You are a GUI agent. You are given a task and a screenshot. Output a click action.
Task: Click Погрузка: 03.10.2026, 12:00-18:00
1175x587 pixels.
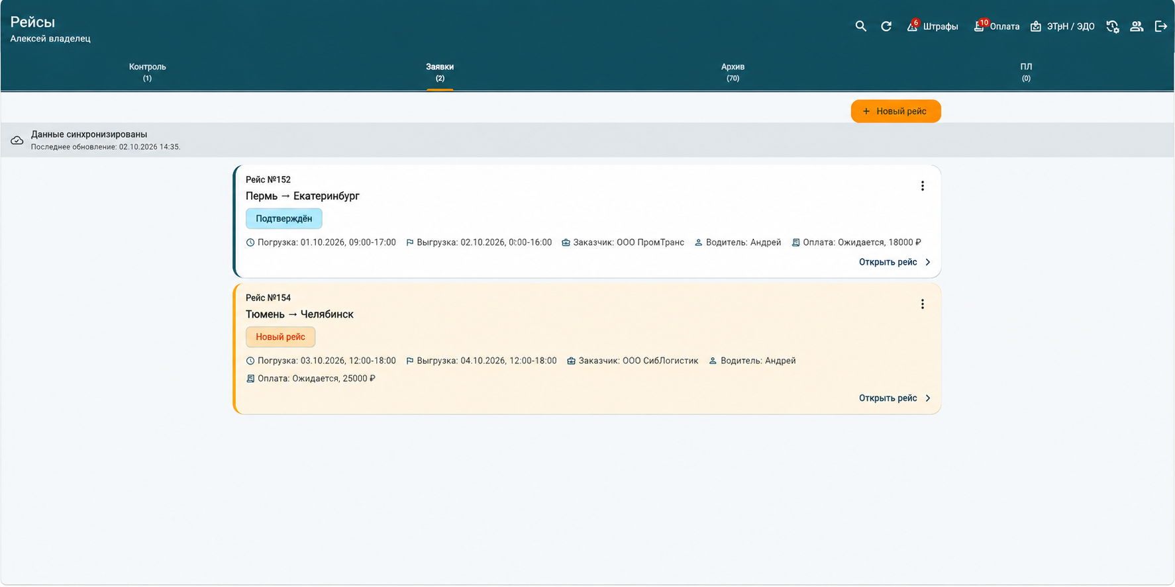coord(321,361)
